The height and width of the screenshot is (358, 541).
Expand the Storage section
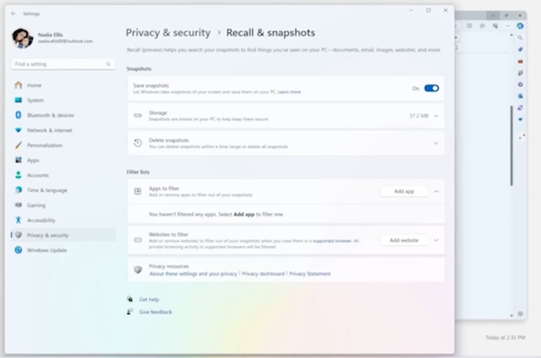[436, 115]
